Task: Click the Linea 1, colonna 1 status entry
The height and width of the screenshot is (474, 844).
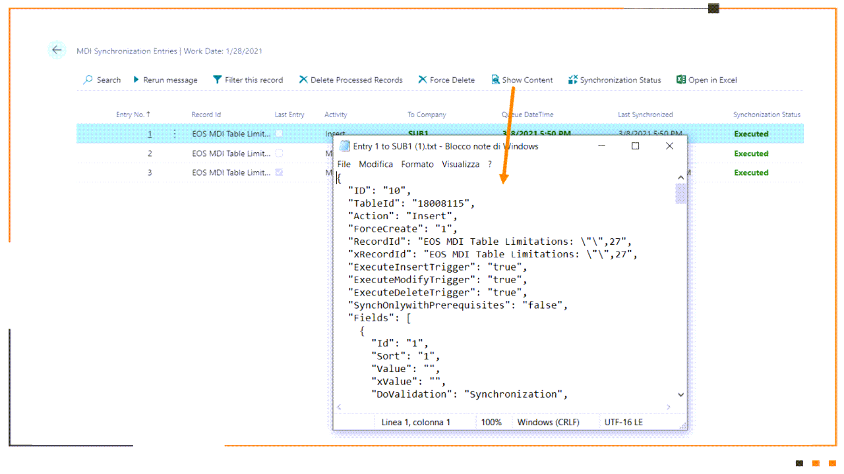Action: tap(416, 422)
